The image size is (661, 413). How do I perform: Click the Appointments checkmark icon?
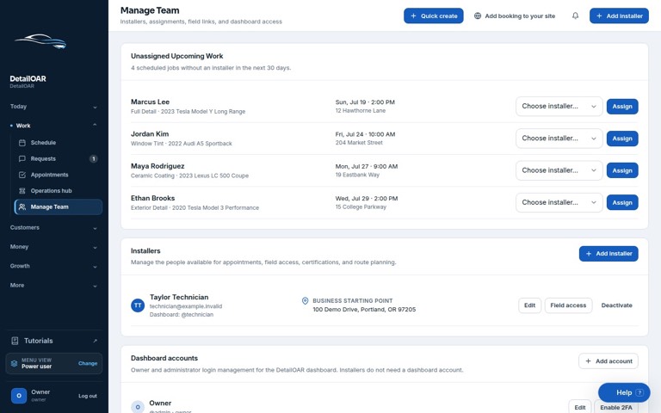pyautogui.click(x=22, y=175)
